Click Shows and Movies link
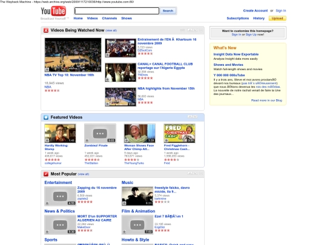The height and width of the screenshot is (245, 327). tap(228, 65)
